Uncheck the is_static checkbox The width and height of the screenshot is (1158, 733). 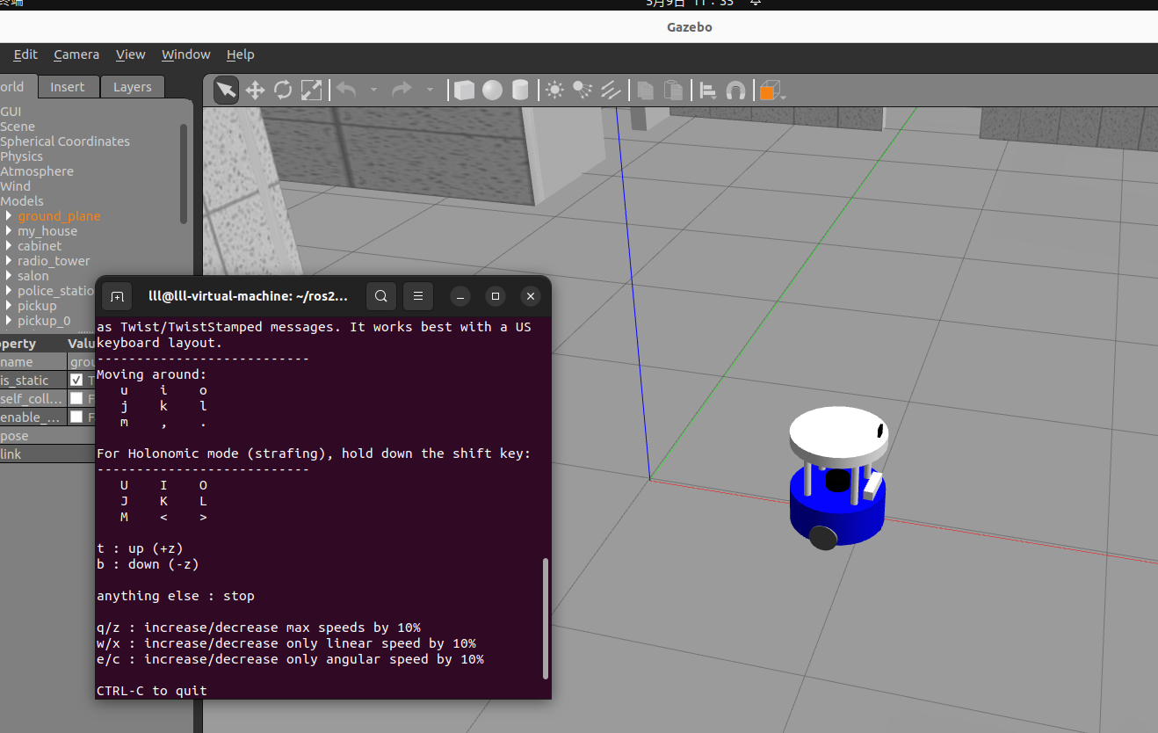76,380
